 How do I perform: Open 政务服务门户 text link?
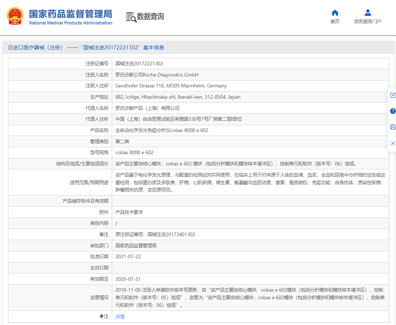(x=368, y=21)
